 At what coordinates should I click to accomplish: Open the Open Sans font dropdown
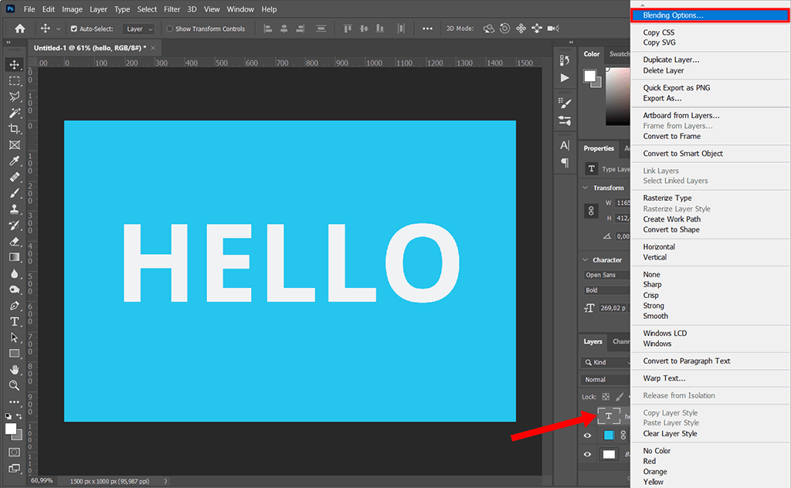tap(607, 275)
